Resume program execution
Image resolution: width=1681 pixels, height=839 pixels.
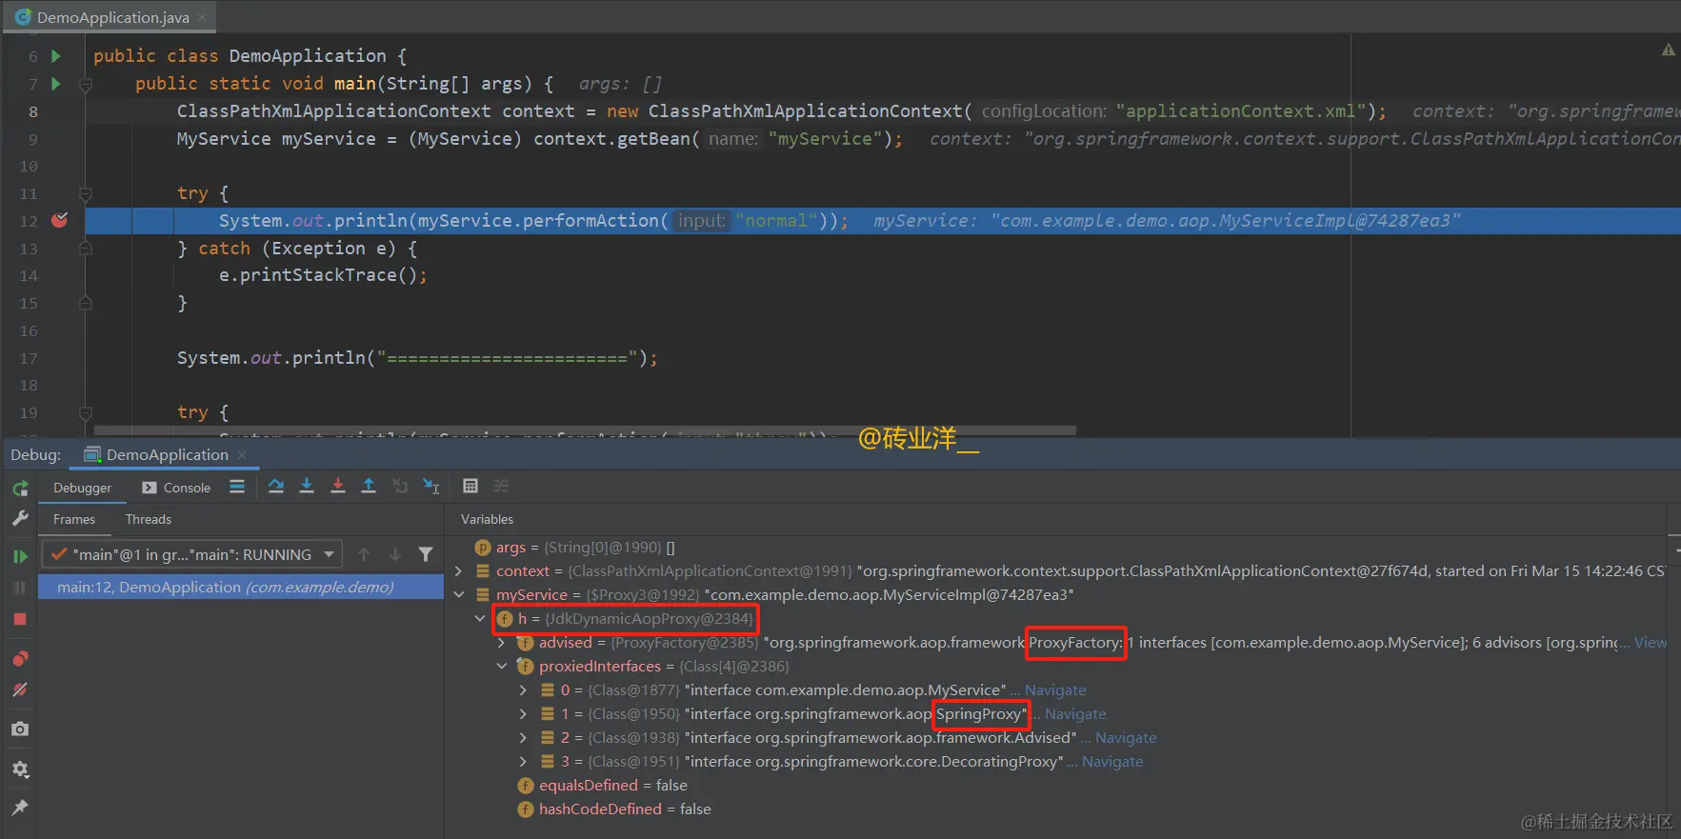pyautogui.click(x=20, y=556)
